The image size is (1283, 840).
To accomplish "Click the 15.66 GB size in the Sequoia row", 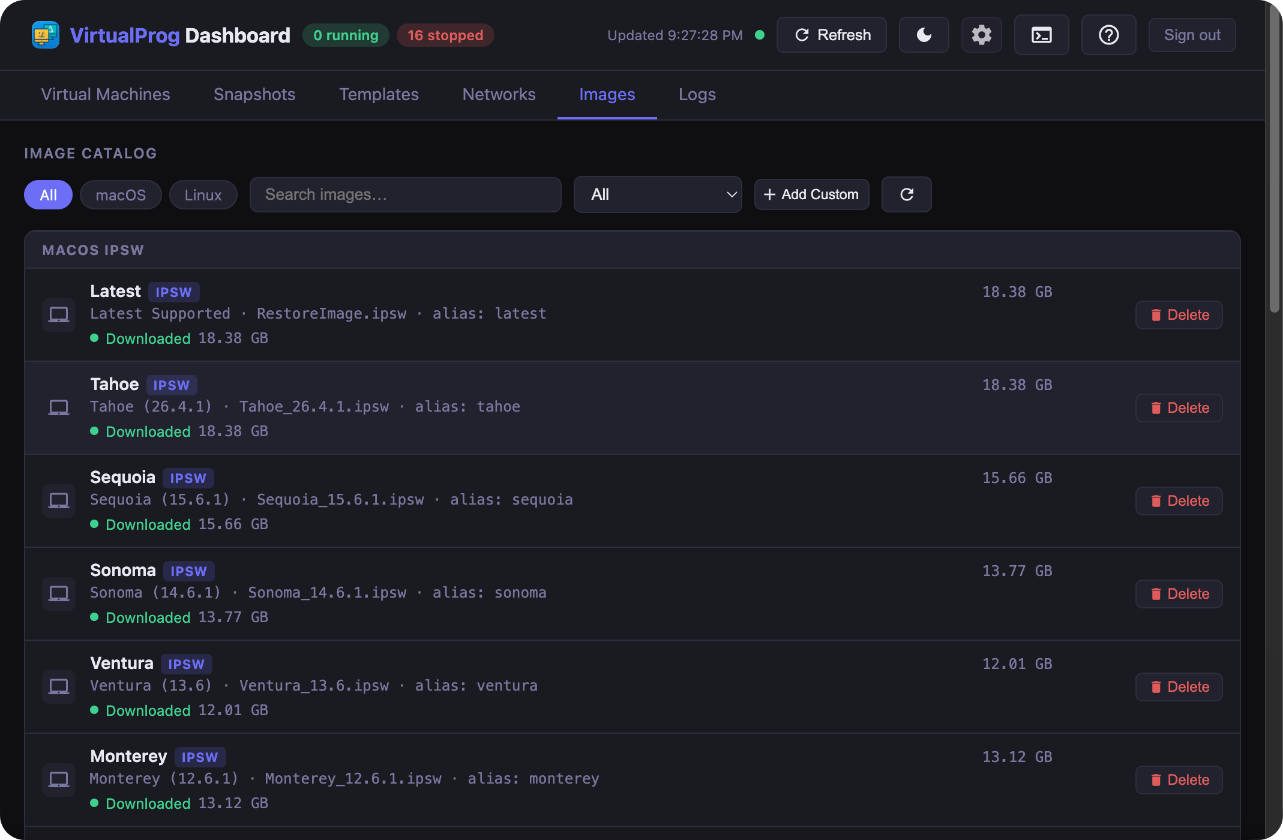I will tap(1017, 478).
